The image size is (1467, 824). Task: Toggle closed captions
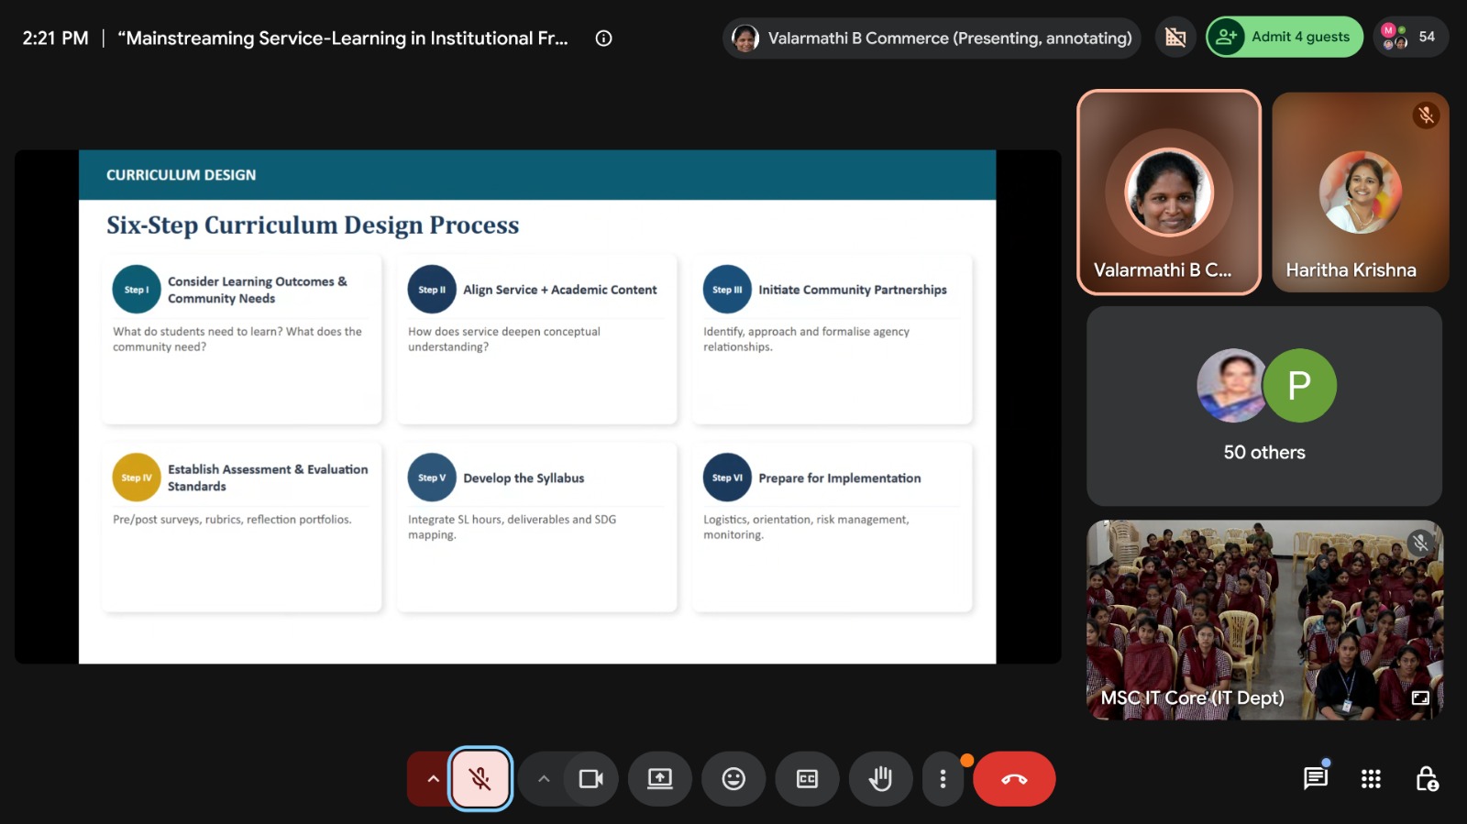[x=807, y=779]
